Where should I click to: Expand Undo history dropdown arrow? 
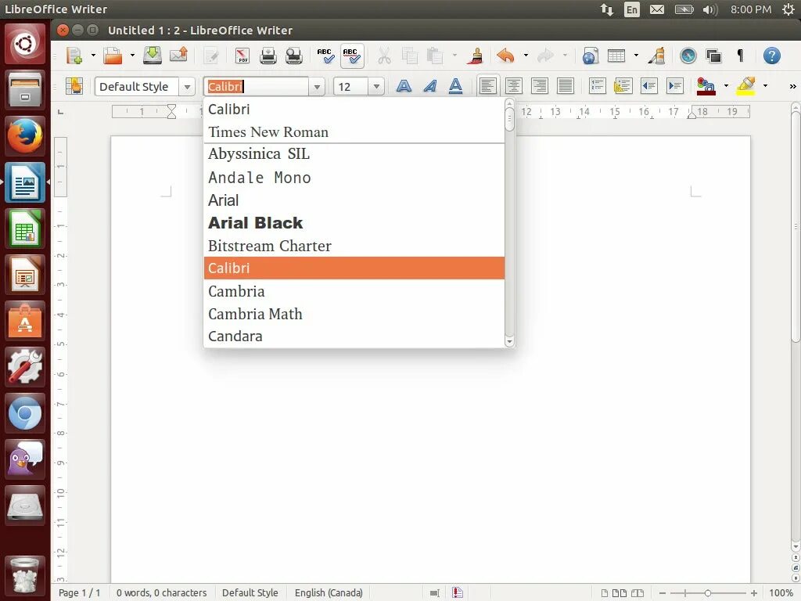pos(526,56)
